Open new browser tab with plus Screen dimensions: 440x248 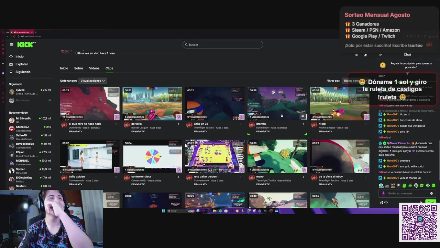(x=35, y=32)
